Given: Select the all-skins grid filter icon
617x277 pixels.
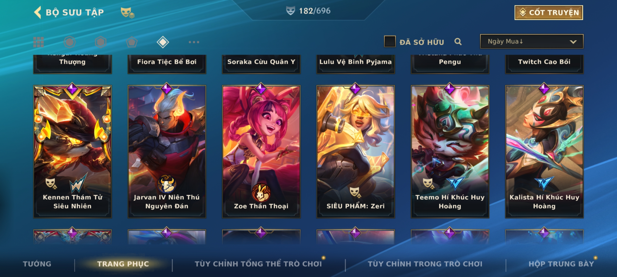Looking at the screenshot, I should pos(39,42).
